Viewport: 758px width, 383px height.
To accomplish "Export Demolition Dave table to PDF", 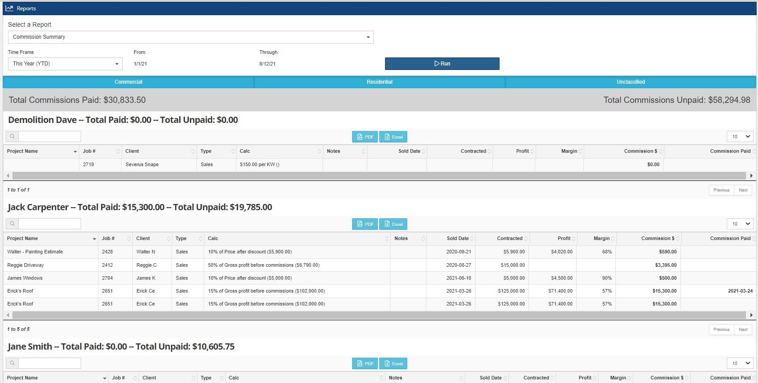I will [x=365, y=137].
